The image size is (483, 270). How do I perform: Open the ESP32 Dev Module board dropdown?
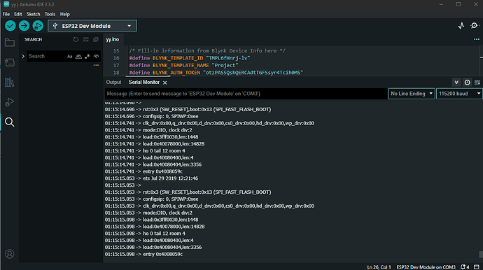pyautogui.click(x=92, y=26)
